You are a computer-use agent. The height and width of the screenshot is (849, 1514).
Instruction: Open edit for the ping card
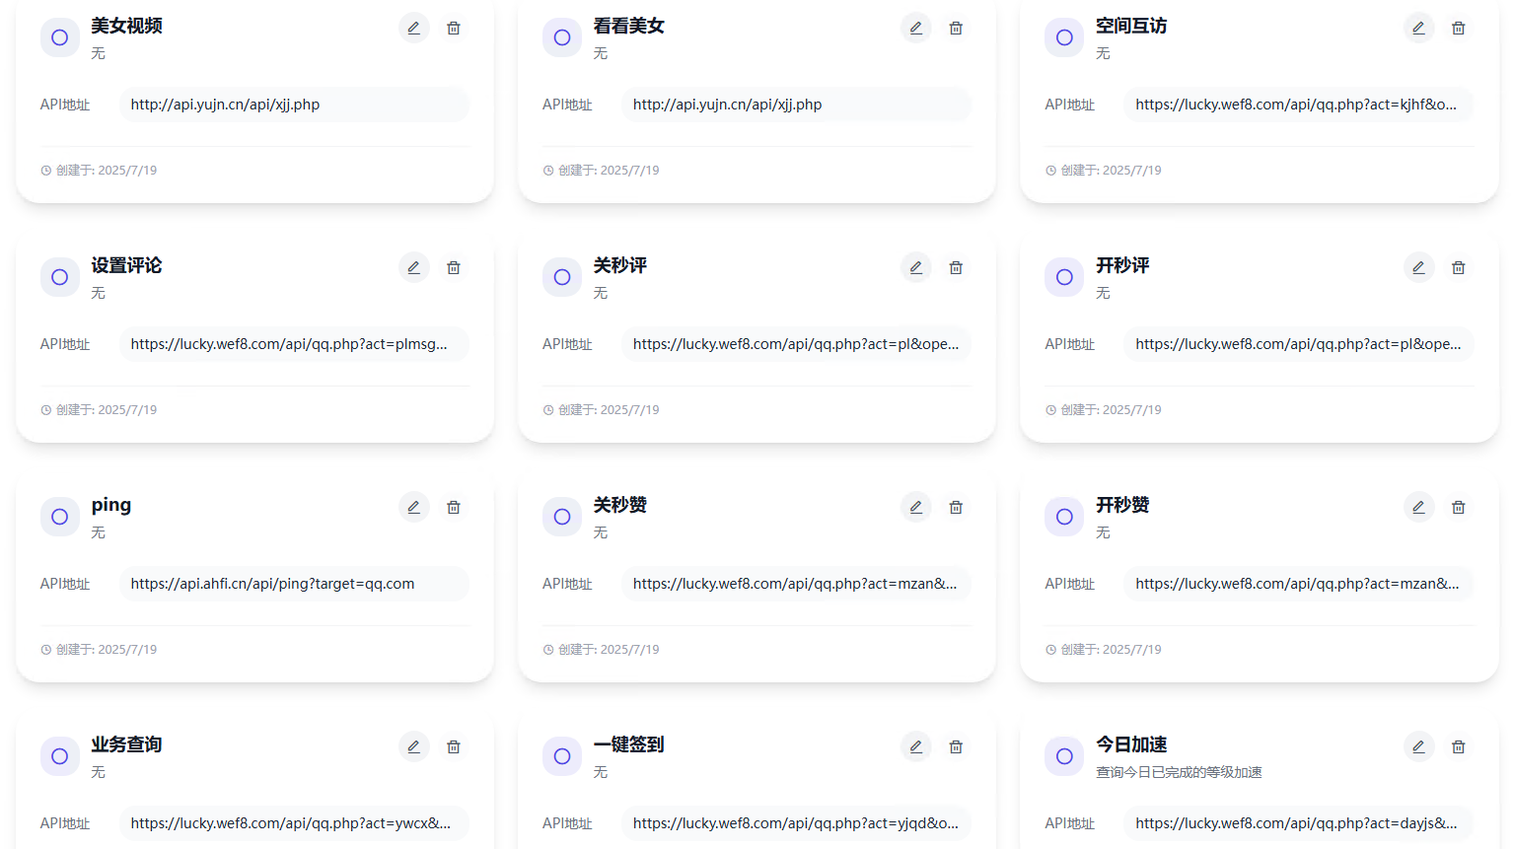coord(414,508)
